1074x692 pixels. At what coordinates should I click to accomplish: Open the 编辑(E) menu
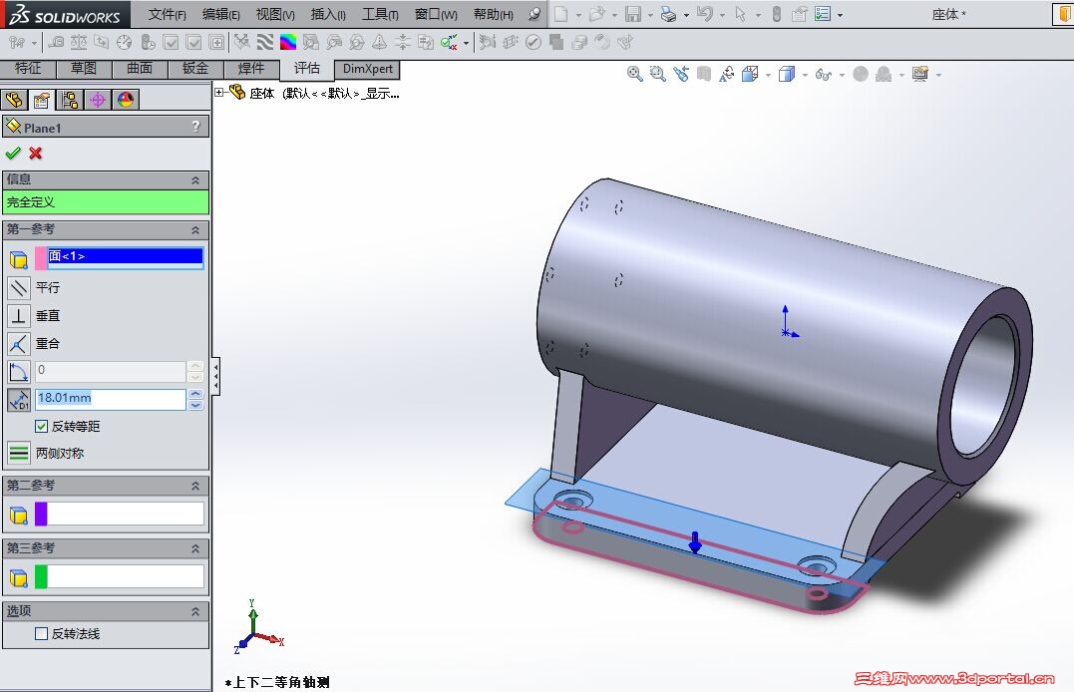[221, 14]
